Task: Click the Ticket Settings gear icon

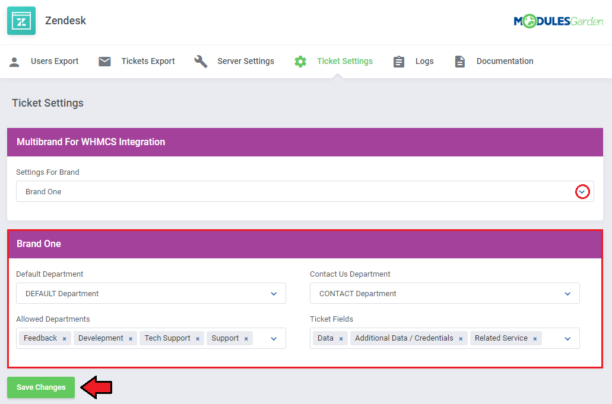Action: tap(300, 62)
